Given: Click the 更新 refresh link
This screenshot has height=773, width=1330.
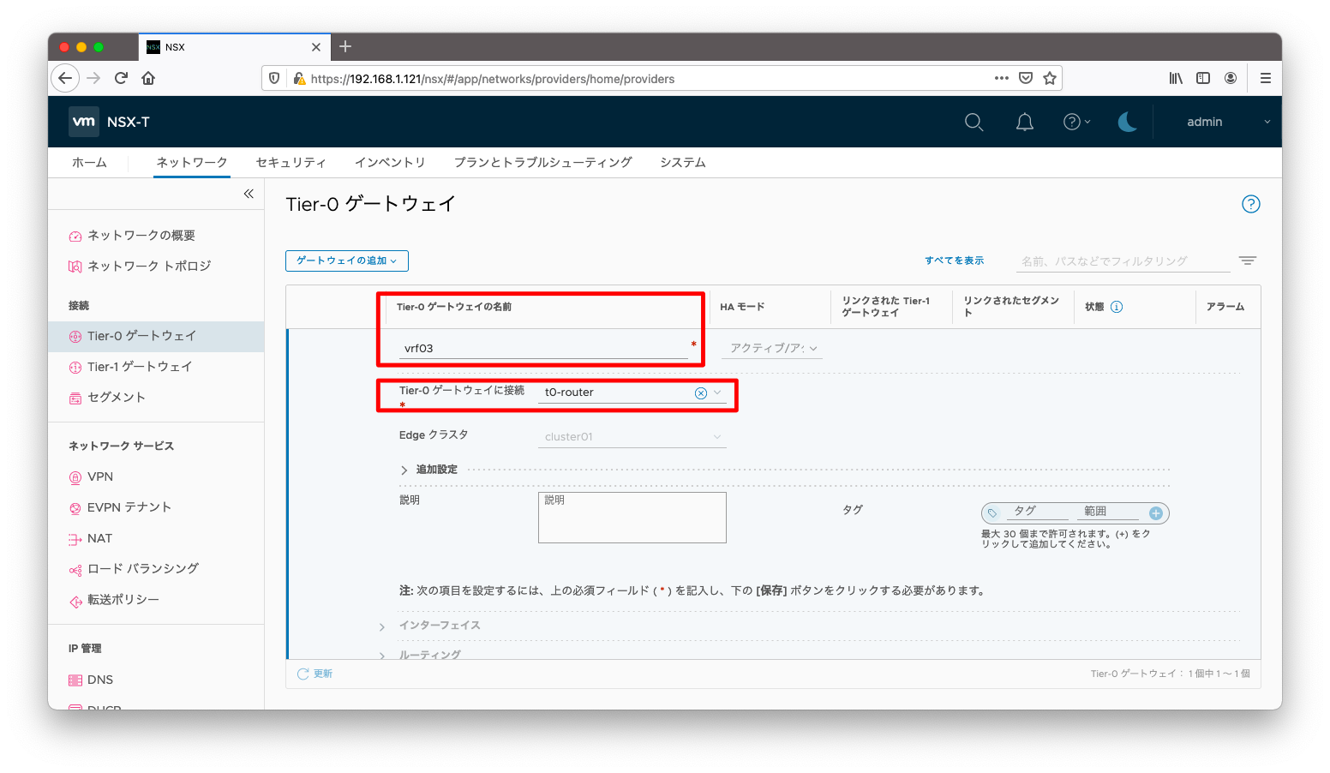Looking at the screenshot, I should click(x=323, y=674).
